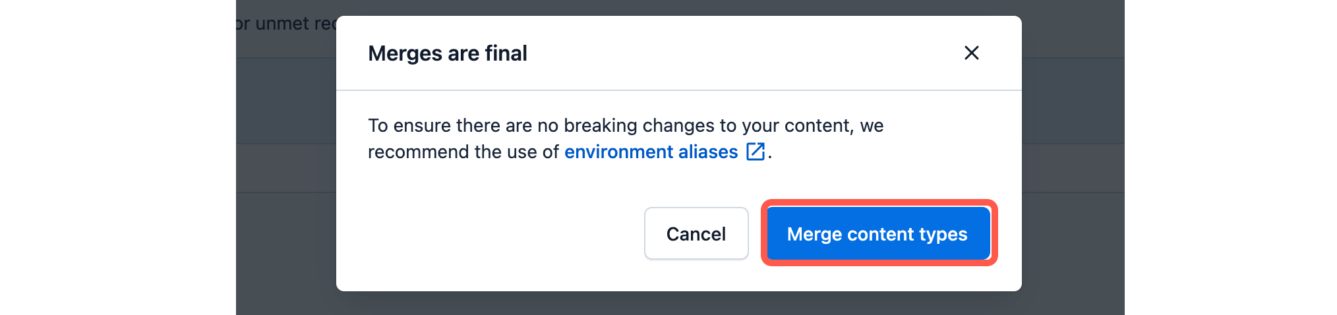Confirm with Merge content types button

point(877,234)
